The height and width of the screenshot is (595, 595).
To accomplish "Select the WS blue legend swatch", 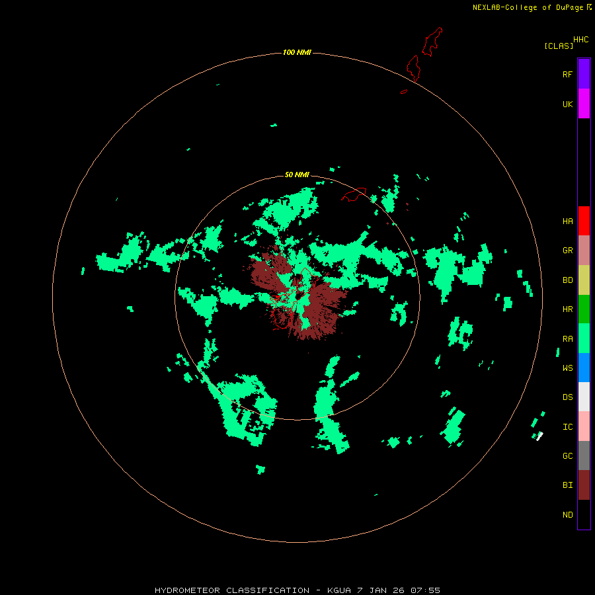I will point(584,368).
